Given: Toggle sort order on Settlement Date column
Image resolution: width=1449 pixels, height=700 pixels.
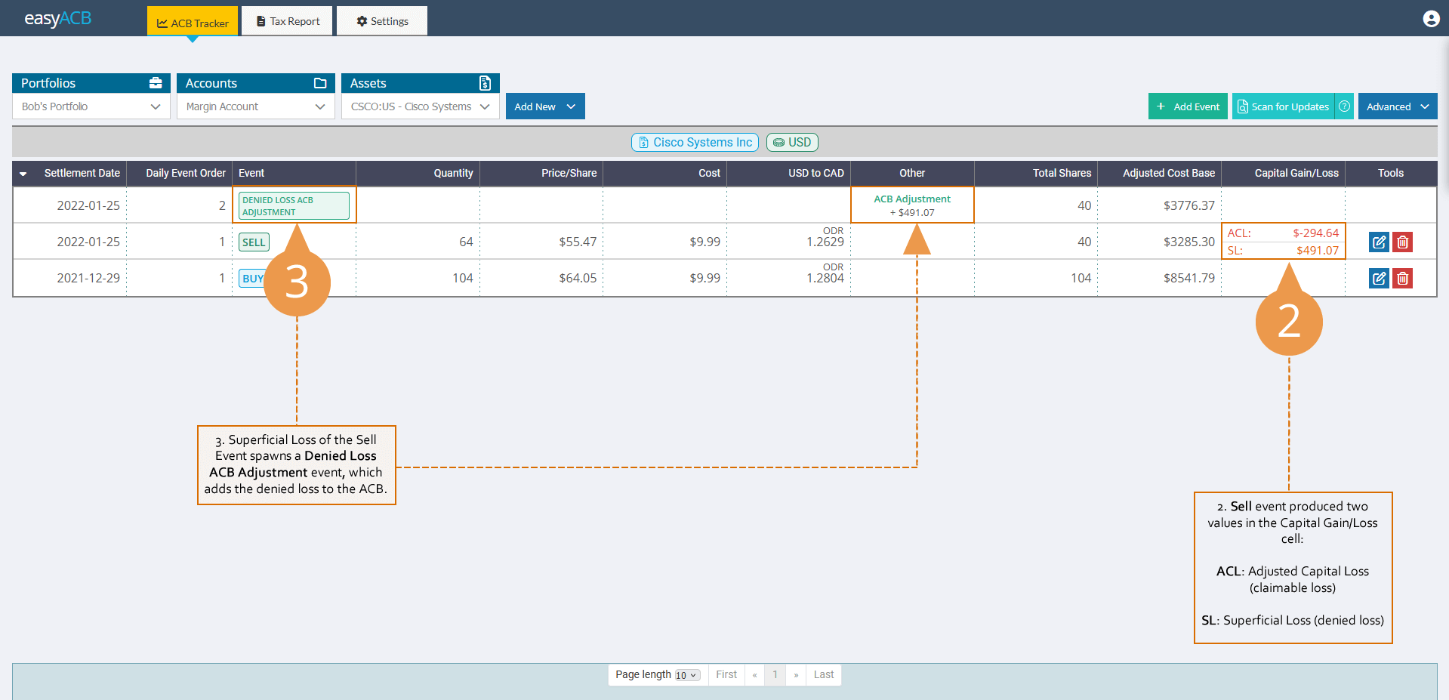Looking at the screenshot, I should tap(23, 173).
